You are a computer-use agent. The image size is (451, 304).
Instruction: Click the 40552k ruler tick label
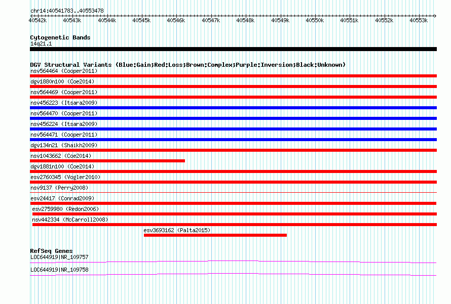pyautogui.click(x=384, y=20)
